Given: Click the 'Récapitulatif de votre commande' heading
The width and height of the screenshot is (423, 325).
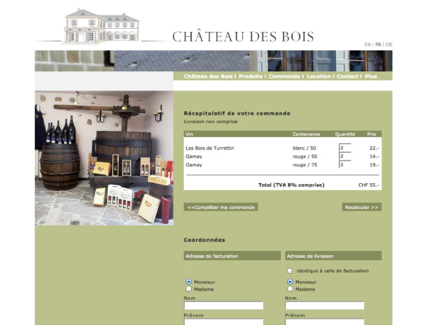Looking at the screenshot, I should tap(237, 113).
